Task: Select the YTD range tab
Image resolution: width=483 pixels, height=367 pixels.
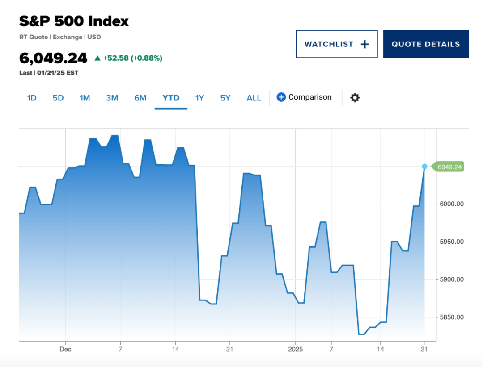Action: click(x=171, y=98)
